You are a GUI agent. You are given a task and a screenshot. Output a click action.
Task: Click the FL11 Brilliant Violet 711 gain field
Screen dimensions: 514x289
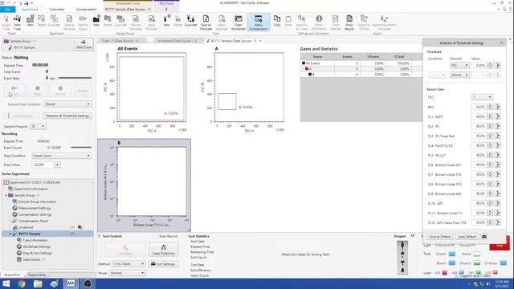pyautogui.click(x=479, y=213)
